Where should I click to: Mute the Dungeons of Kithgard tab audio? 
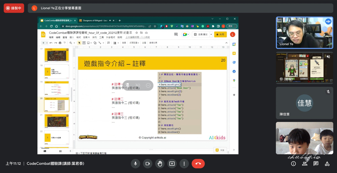point(110,21)
